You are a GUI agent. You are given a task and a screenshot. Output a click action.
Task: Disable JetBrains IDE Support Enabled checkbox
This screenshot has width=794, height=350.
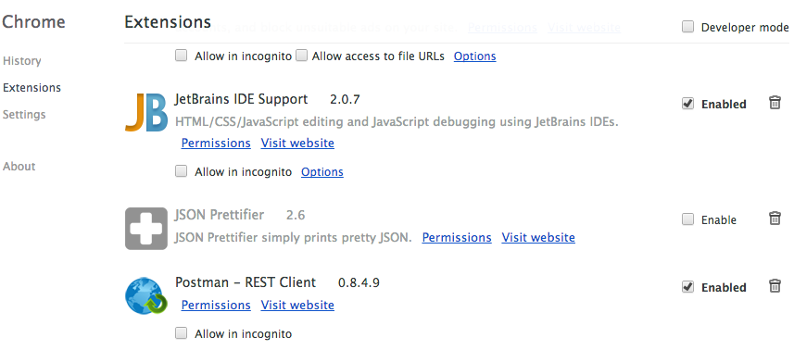pyautogui.click(x=687, y=104)
